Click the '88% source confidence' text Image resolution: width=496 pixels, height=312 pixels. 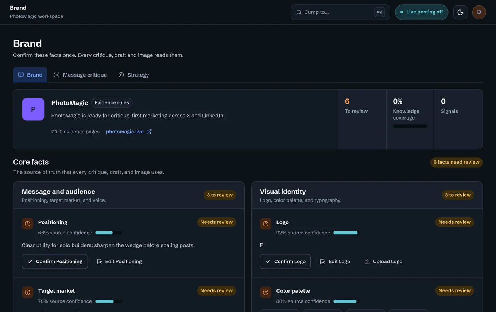(303, 301)
